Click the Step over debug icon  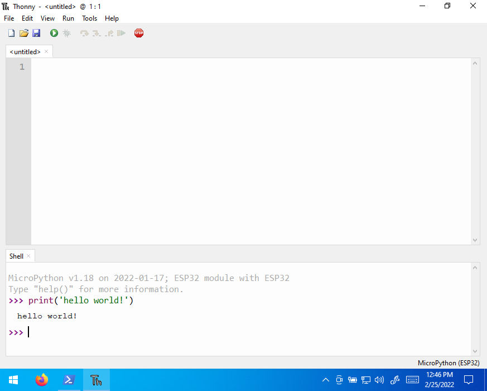click(84, 33)
